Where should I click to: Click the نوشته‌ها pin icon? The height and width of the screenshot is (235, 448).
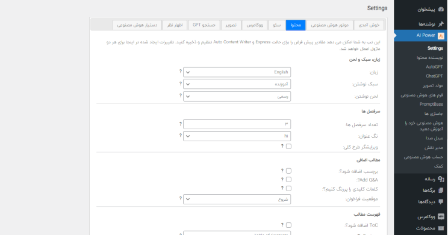pyautogui.click(x=441, y=24)
